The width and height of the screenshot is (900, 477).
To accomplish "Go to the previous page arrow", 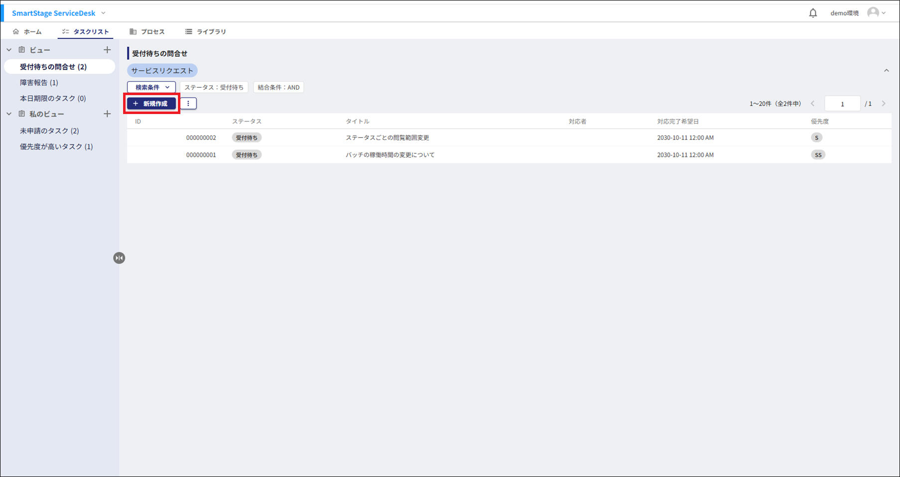I will coord(813,104).
